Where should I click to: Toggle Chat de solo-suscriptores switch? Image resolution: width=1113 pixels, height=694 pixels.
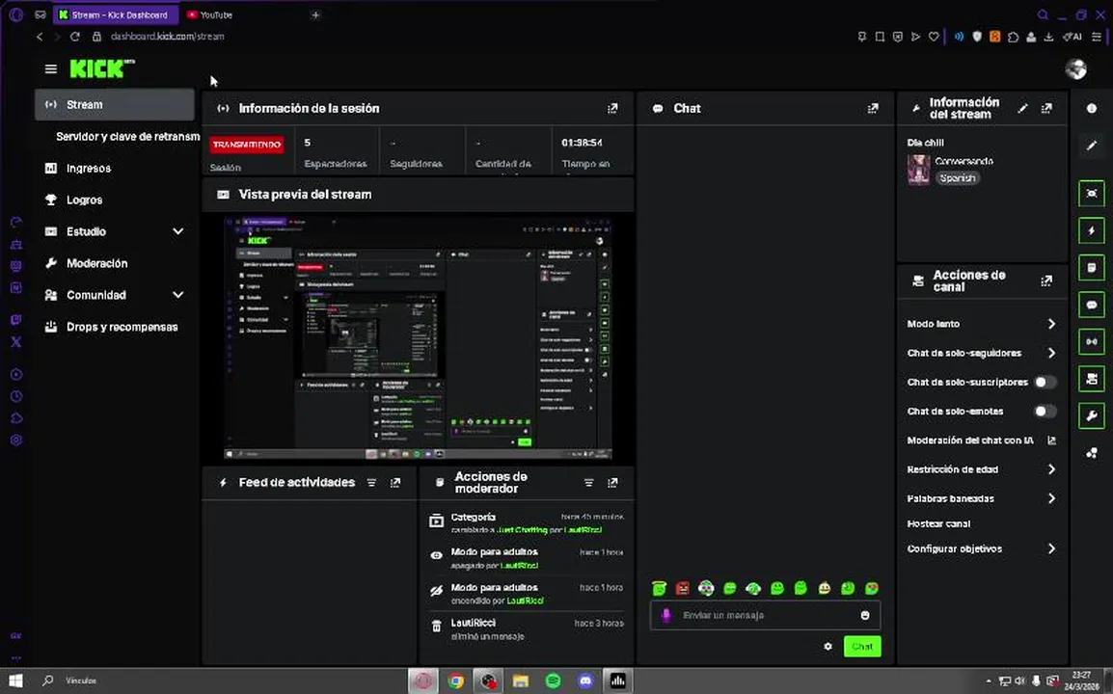pyautogui.click(x=1045, y=382)
